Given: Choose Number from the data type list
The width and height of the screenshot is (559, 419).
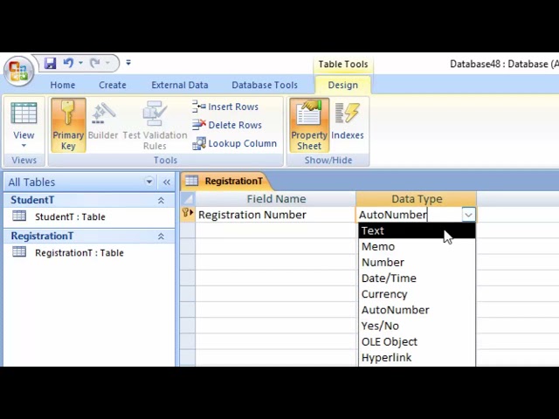Looking at the screenshot, I should (x=417, y=262).
